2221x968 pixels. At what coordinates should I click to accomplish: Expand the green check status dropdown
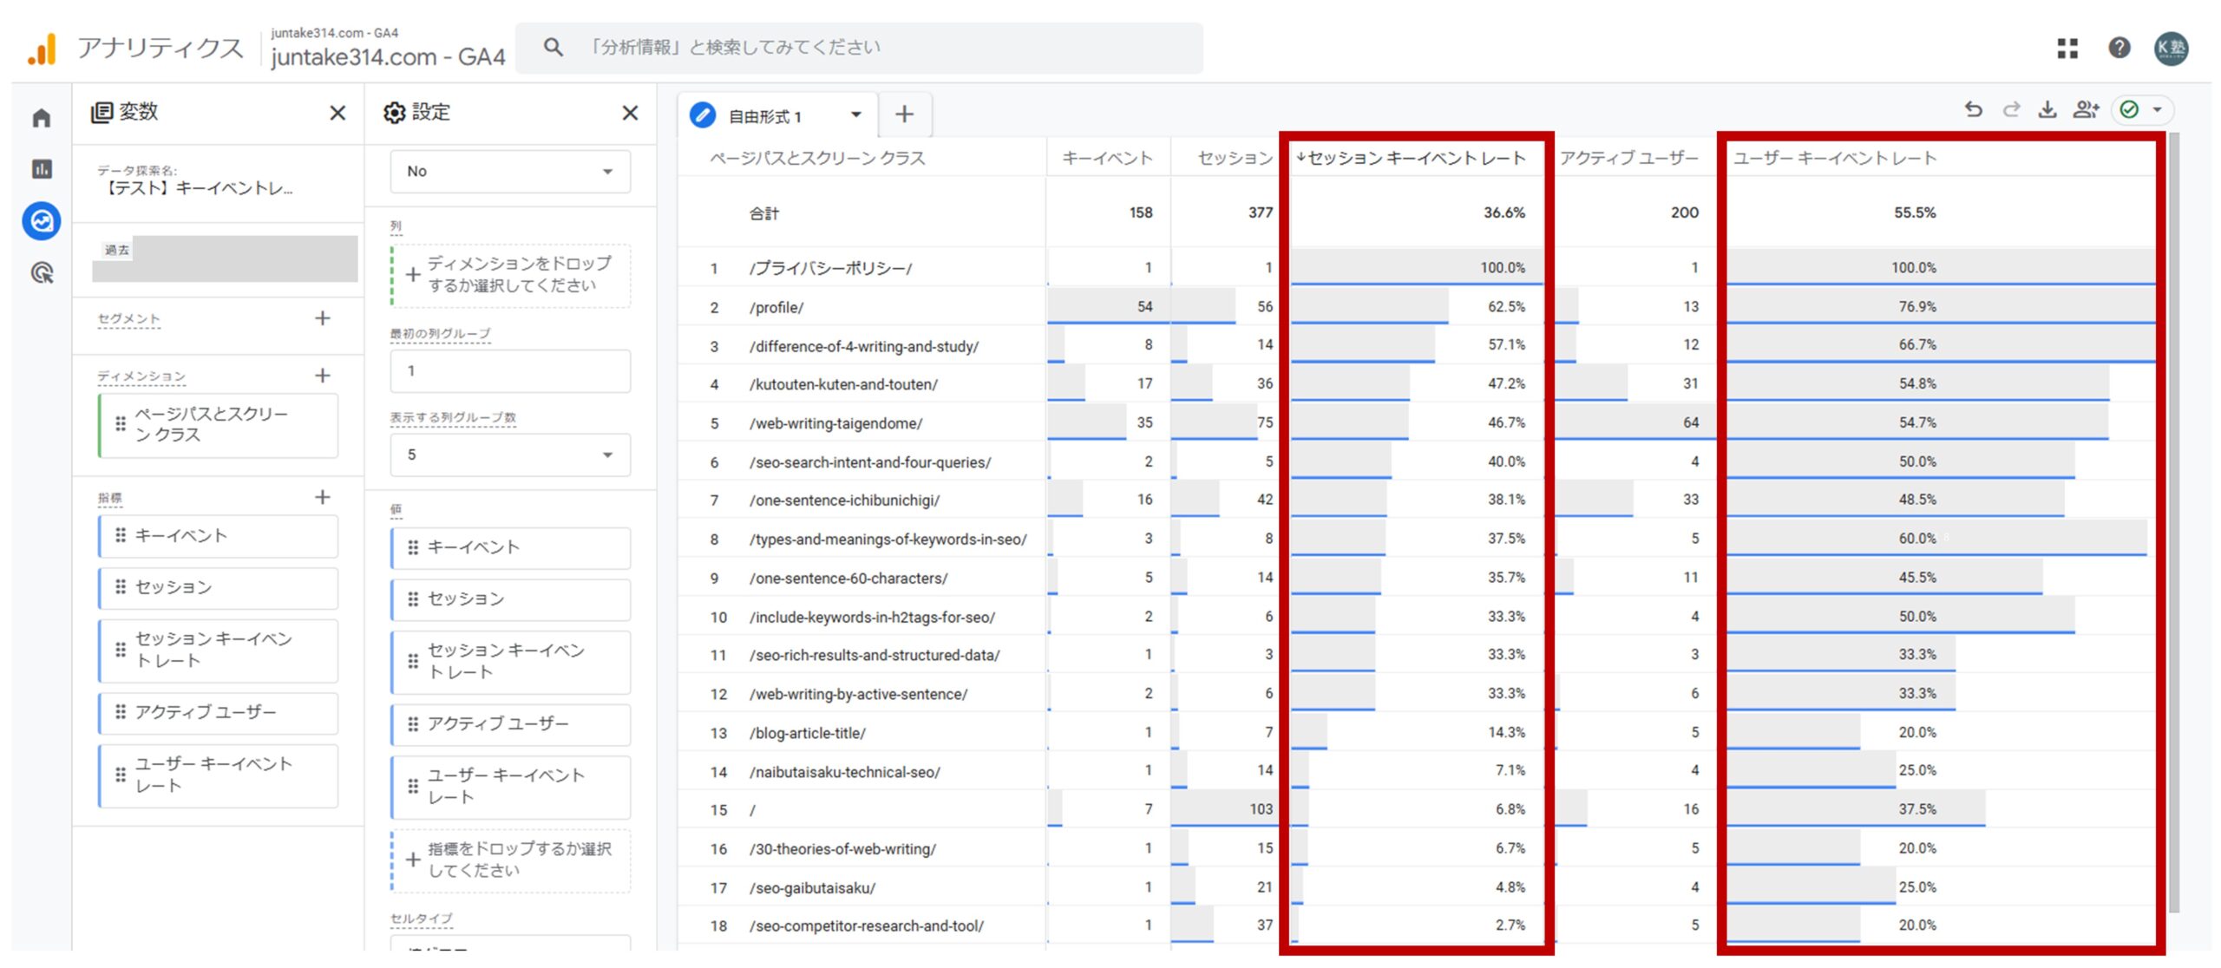coord(2157,110)
